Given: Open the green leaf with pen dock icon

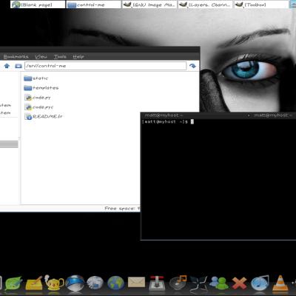Looking at the screenshot, I should point(13,283).
